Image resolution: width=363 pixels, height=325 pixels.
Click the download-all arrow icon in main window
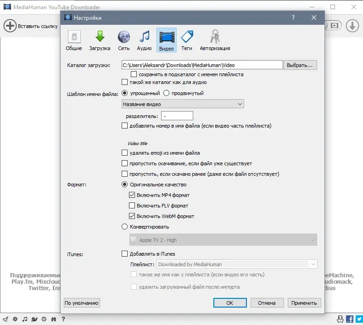coord(352,26)
